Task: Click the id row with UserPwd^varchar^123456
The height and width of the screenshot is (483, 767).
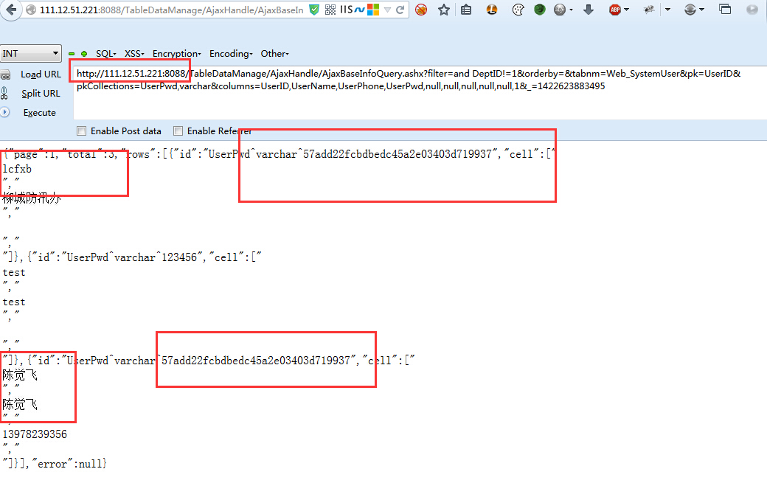Action: (132, 257)
